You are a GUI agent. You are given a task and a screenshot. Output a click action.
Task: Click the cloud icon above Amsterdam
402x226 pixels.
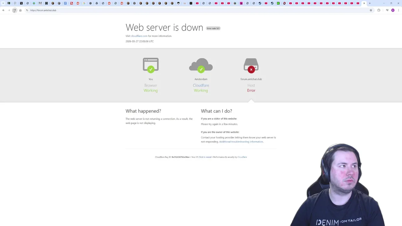pyautogui.click(x=201, y=65)
